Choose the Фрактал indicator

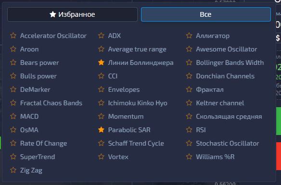click(210, 90)
